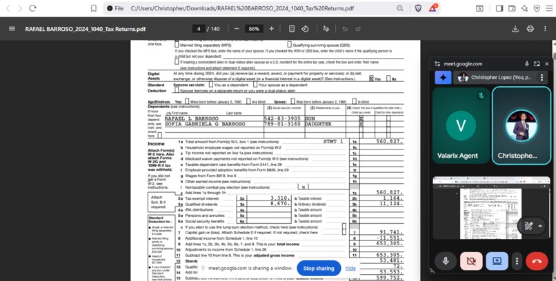Check the Married filing separately (MFS) box

pos(177,45)
